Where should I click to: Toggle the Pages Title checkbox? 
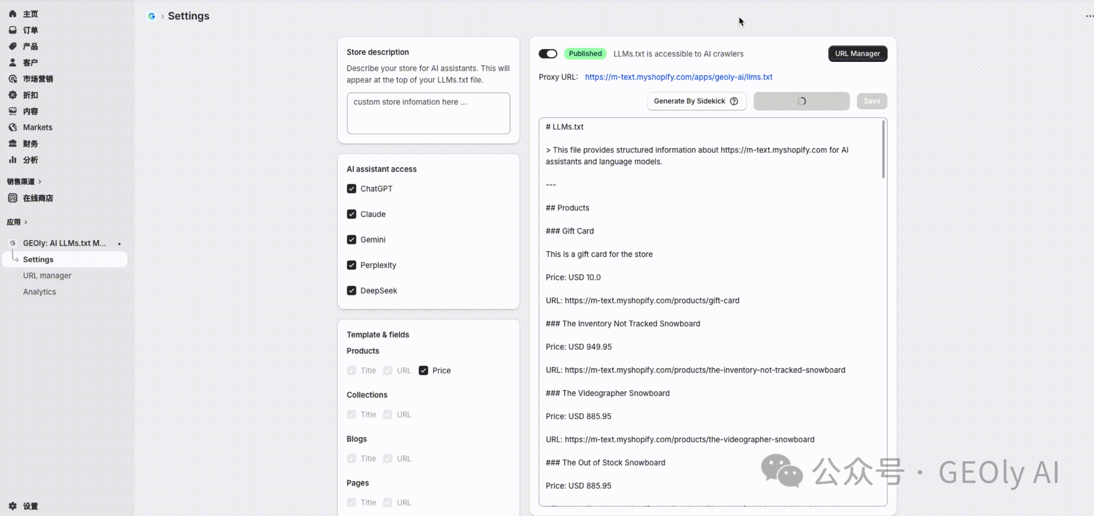tap(351, 503)
